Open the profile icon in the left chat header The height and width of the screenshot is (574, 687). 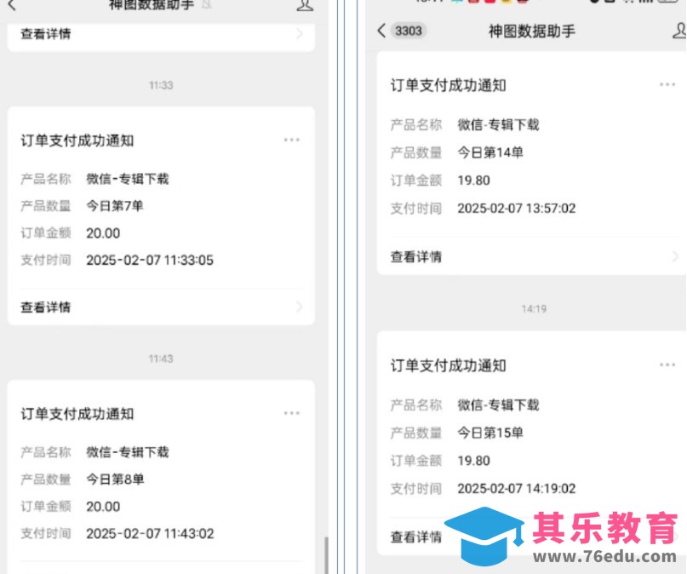[305, 5]
